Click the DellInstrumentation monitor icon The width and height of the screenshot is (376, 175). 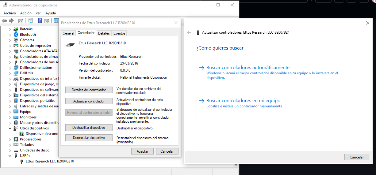click(x=16, y=68)
